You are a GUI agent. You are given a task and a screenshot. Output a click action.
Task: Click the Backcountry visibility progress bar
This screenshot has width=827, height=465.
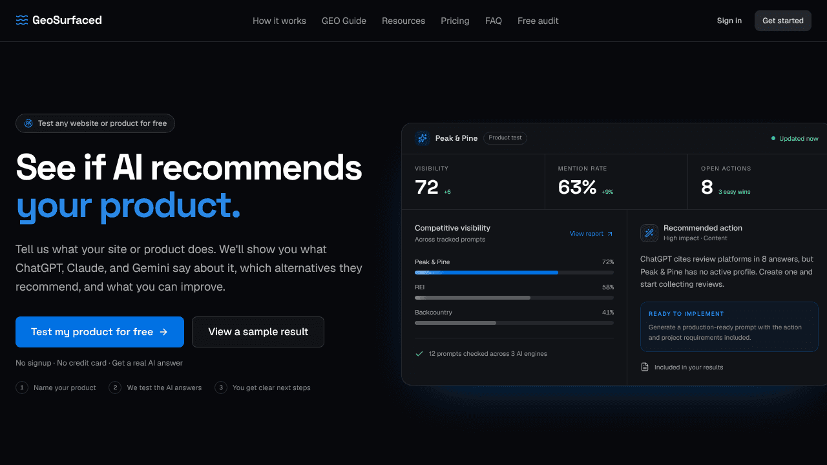[514, 323]
